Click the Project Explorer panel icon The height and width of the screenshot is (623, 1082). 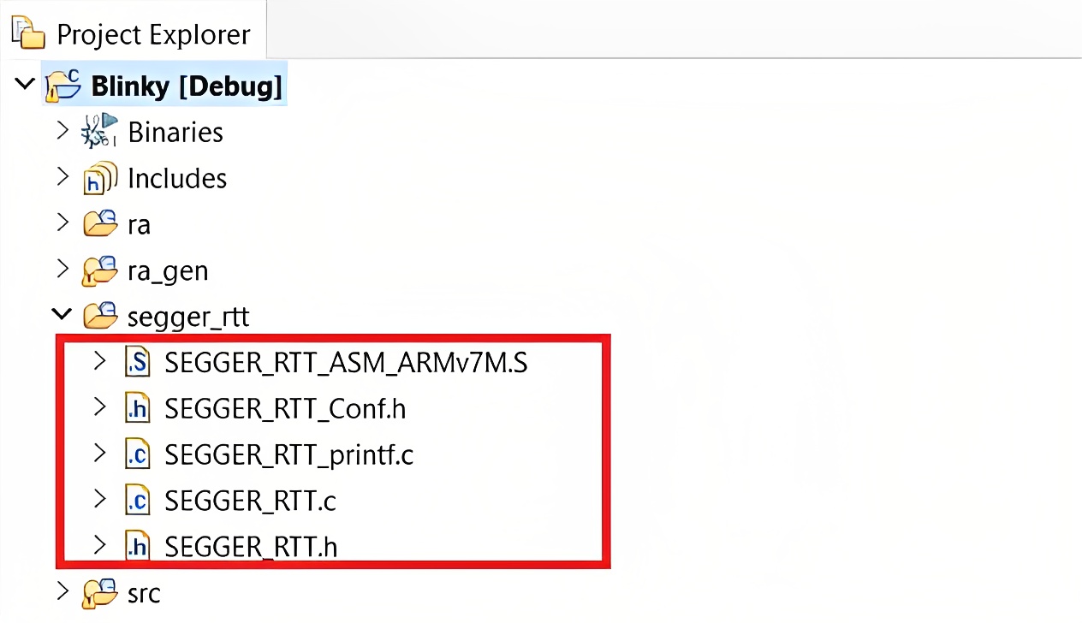click(27, 33)
